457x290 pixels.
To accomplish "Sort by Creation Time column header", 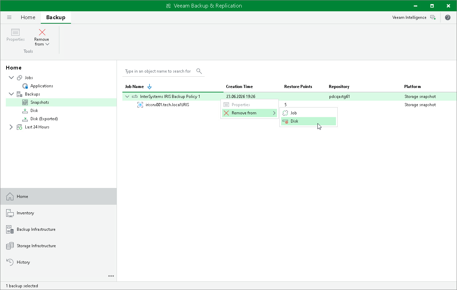I will click(x=239, y=87).
